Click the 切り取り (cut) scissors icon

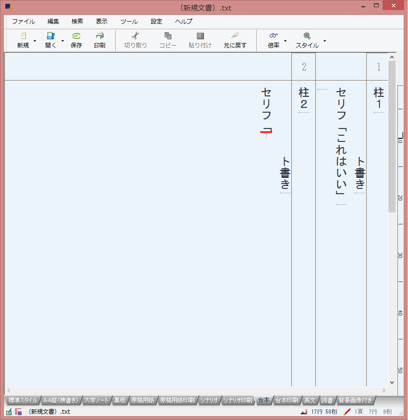pos(135,35)
